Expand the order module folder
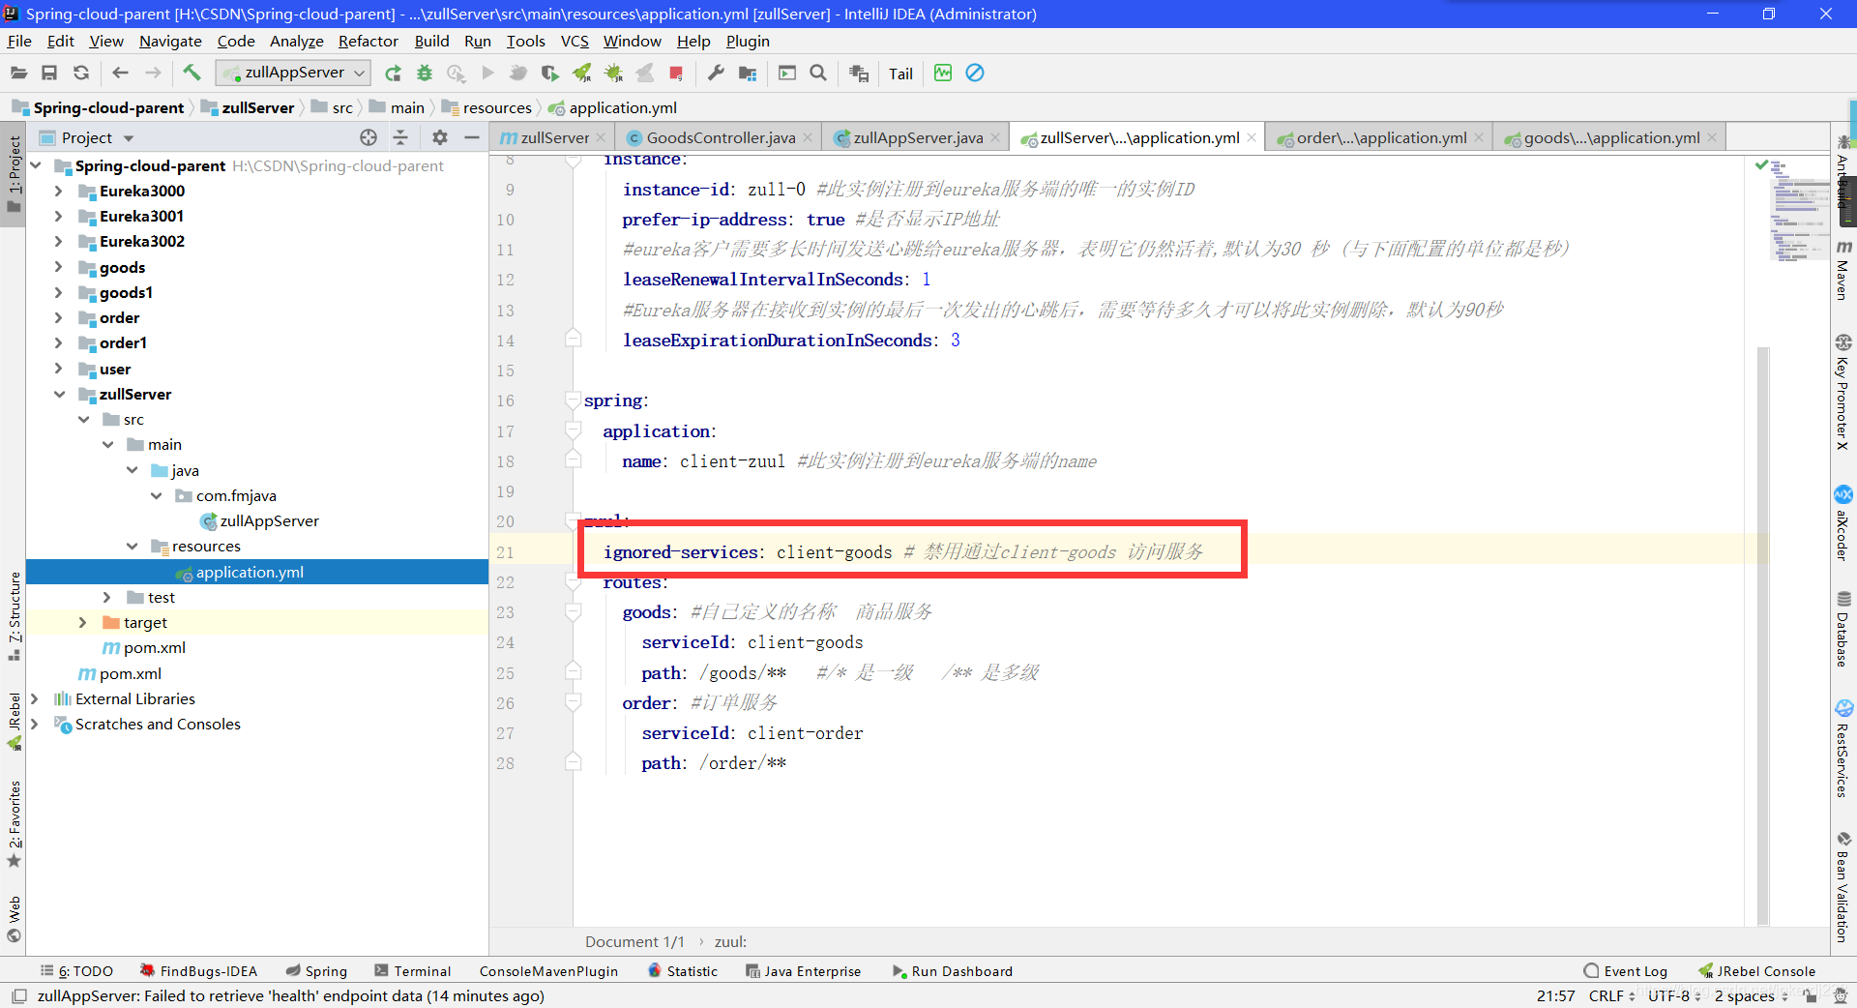 click(x=59, y=317)
